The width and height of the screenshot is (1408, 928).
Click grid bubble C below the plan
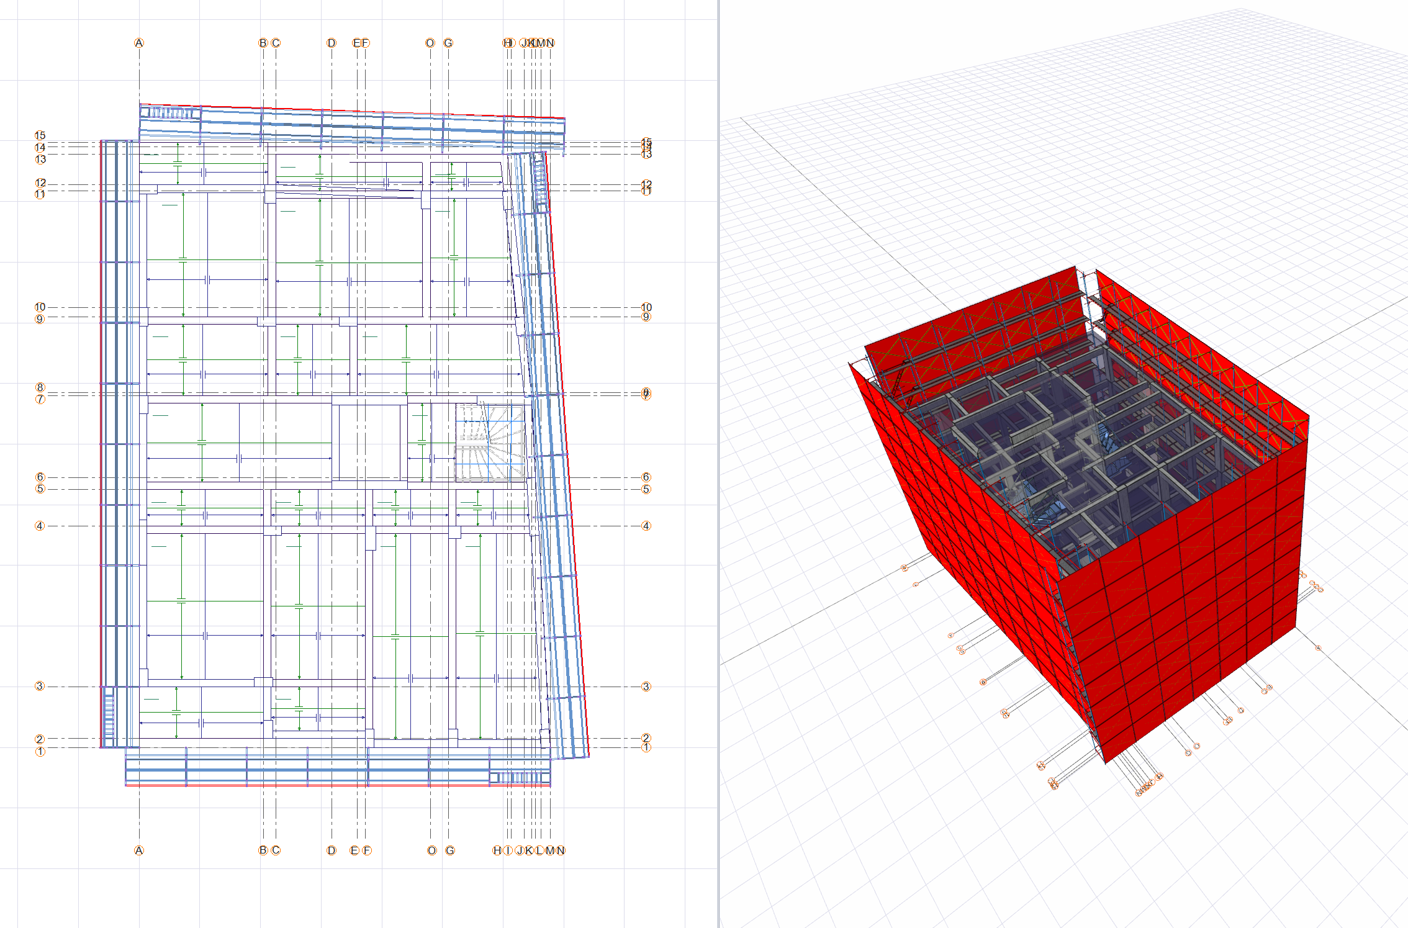pos(276,850)
